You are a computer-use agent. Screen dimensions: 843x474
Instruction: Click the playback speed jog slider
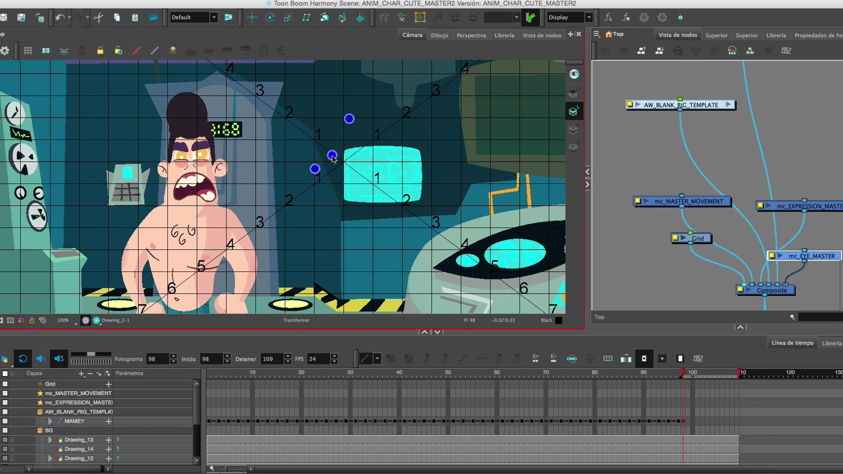(x=91, y=361)
